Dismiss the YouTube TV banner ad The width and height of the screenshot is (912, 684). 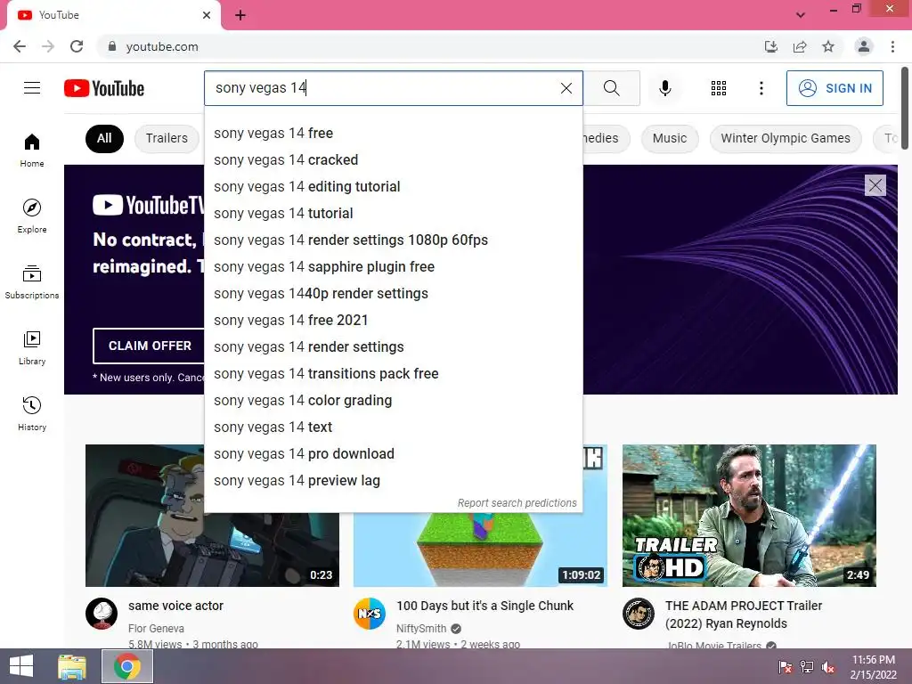pos(875,185)
